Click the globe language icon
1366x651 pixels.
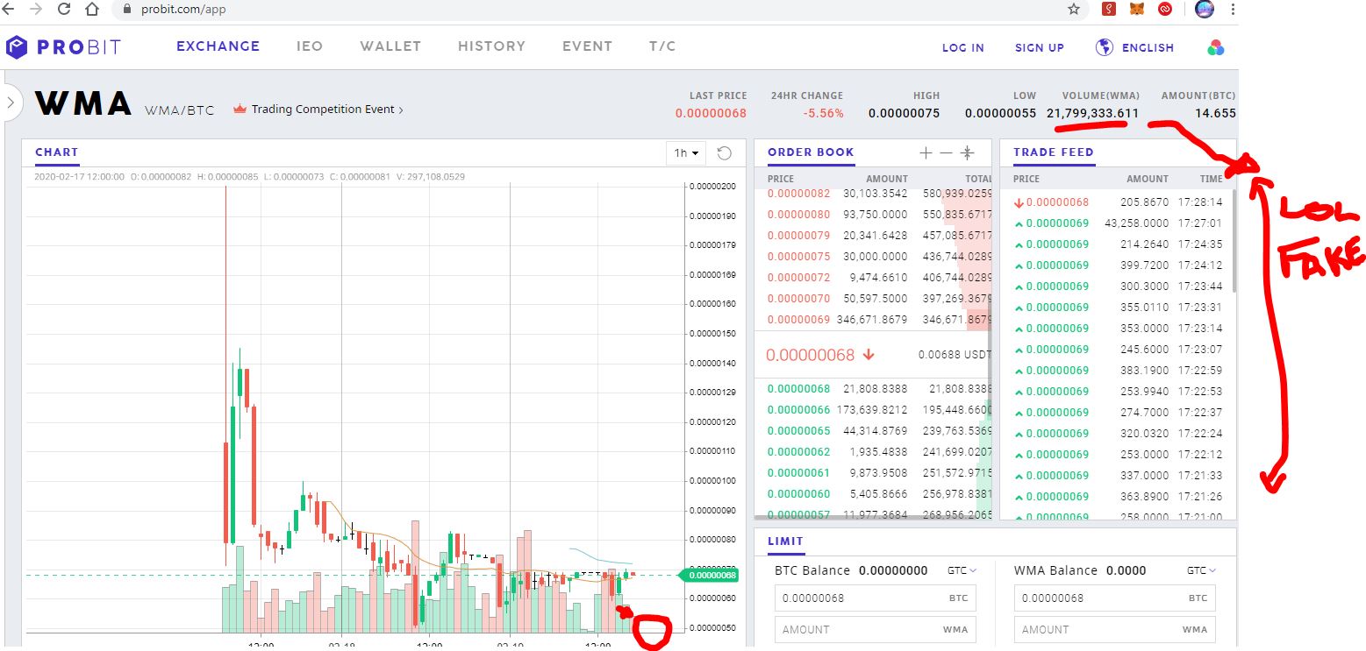1105,47
